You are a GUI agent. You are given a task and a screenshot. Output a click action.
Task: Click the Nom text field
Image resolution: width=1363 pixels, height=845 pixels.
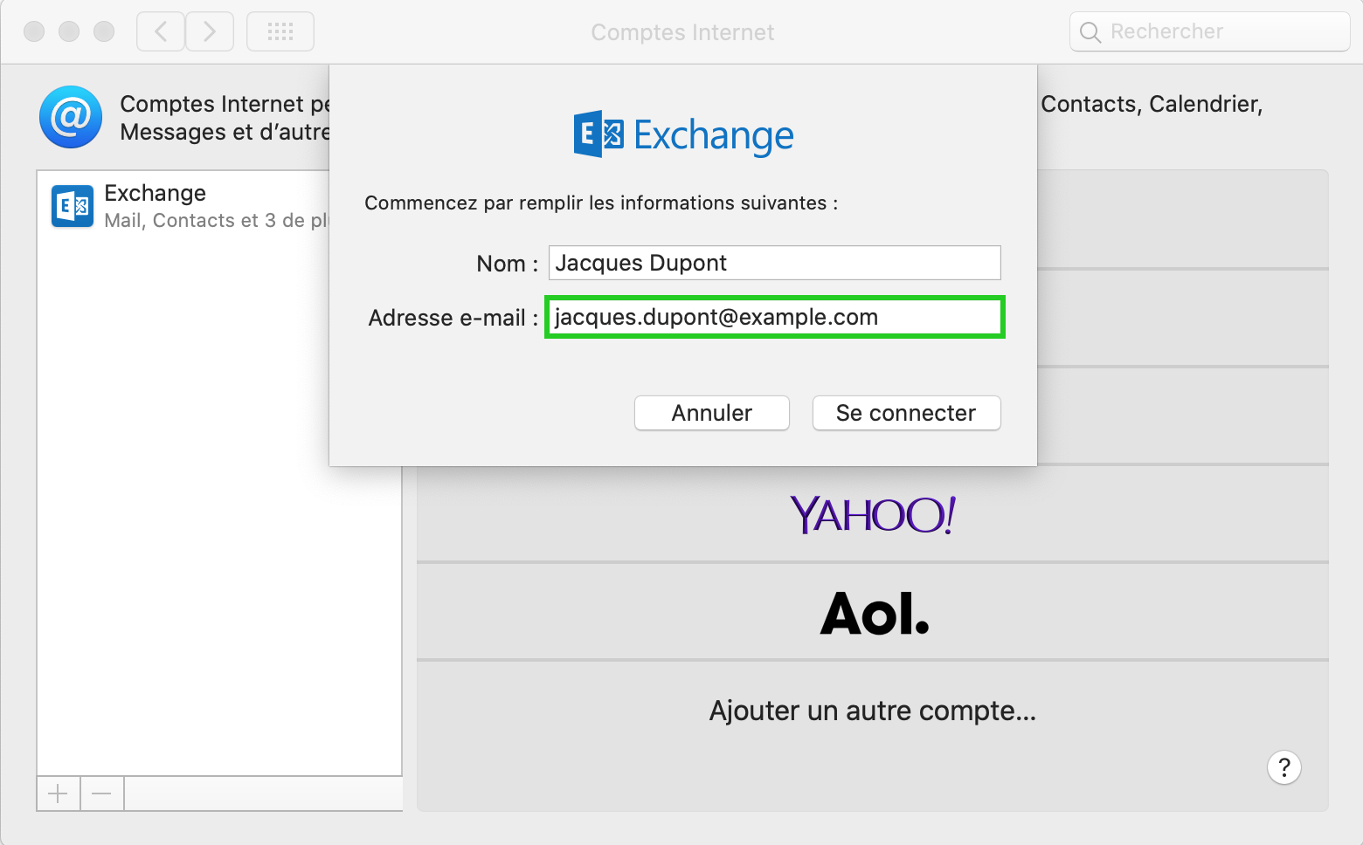(774, 263)
